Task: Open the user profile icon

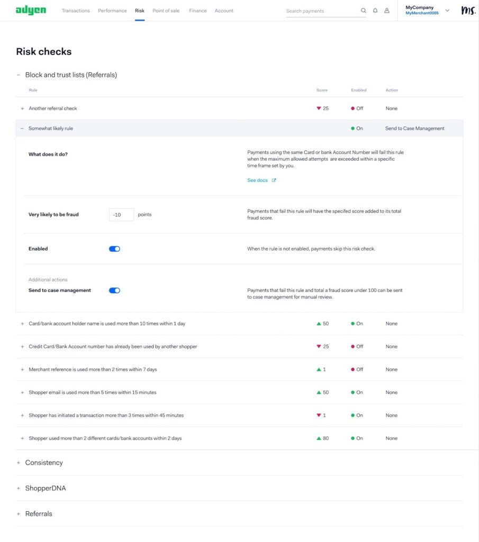Action: pos(387,11)
